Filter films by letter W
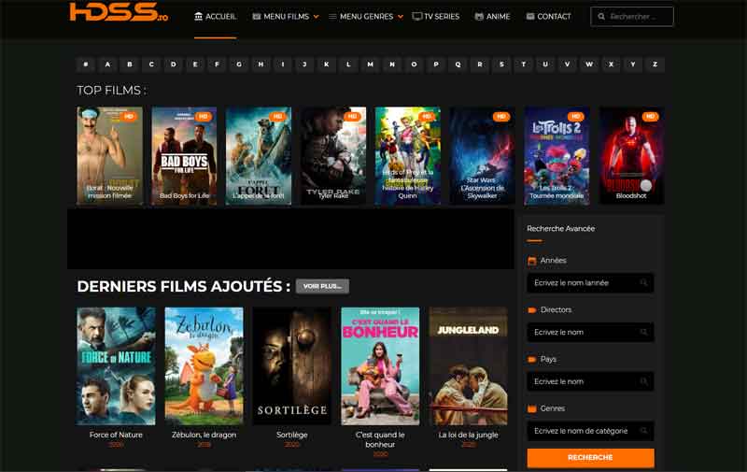 589,64
